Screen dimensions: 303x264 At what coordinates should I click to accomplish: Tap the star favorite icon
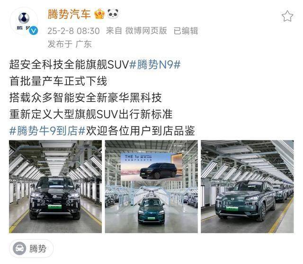pos(287,16)
